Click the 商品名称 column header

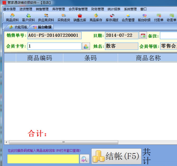147,58
